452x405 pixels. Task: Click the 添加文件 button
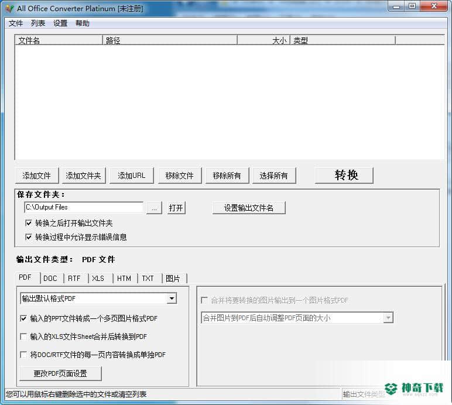tap(37, 176)
